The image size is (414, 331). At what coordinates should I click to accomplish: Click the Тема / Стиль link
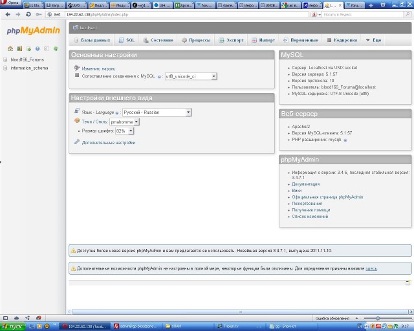pyautogui.click(x=94, y=122)
